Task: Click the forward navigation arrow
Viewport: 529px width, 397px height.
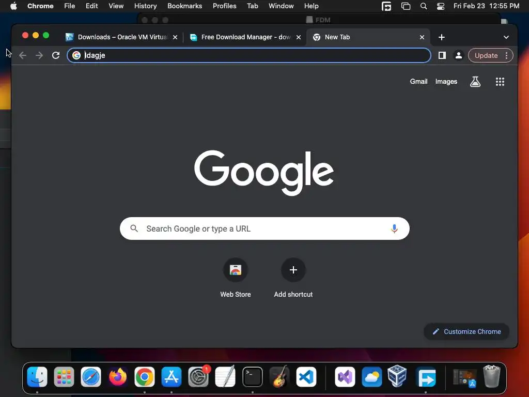Action: tap(39, 55)
